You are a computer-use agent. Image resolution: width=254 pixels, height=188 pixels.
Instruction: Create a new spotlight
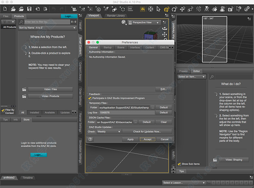[106, 9]
